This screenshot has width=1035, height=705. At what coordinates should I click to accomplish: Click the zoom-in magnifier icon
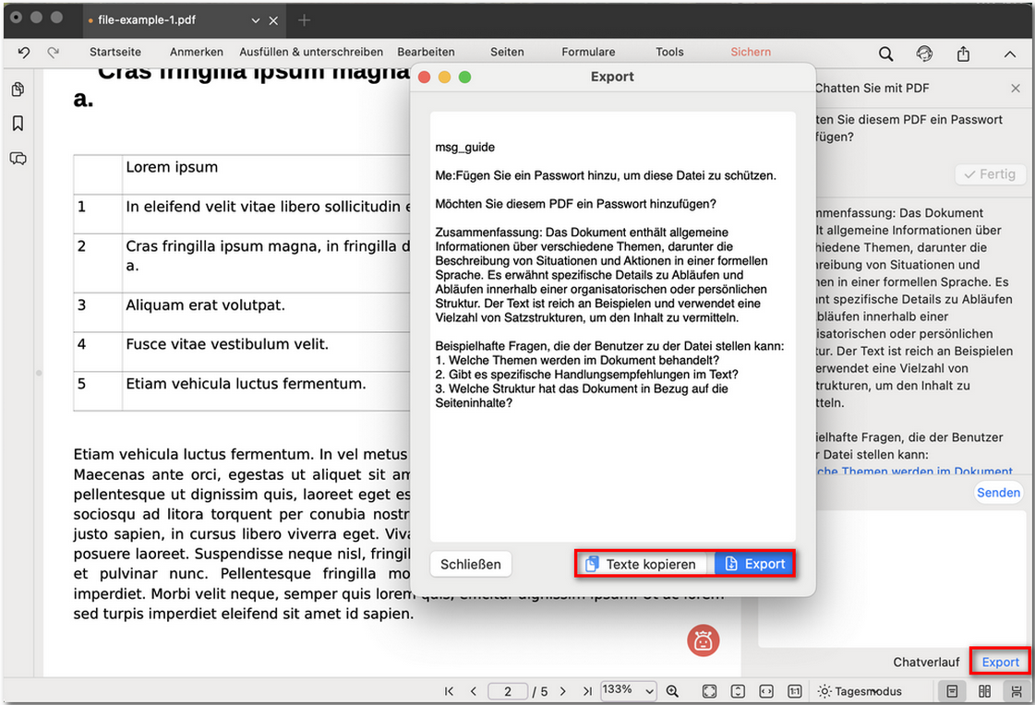673,691
